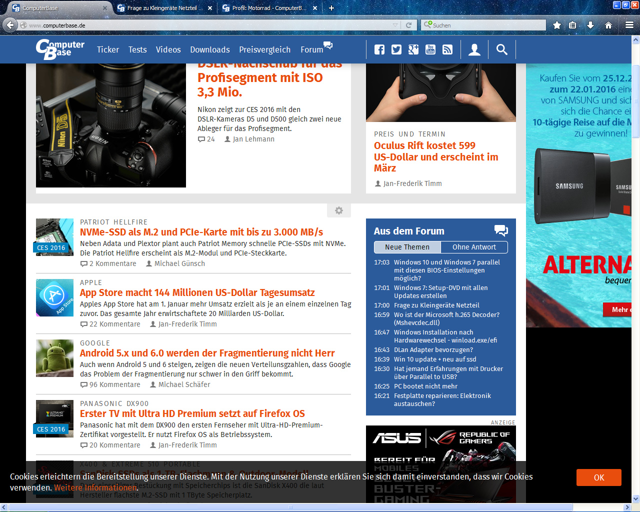640x512 pixels.
Task: Open the YouTube channel icon
Action: [430, 49]
